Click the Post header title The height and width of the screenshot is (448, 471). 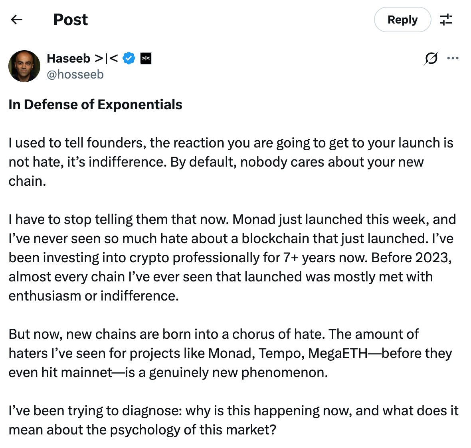[71, 20]
